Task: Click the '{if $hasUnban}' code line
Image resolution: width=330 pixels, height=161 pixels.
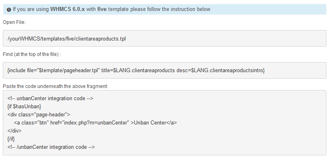Action: click(x=24, y=107)
